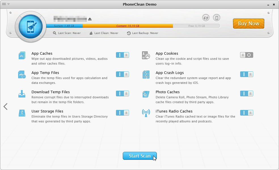Click the Last Backup clock icon
Screen dimensions: 279x170
click(129, 33)
